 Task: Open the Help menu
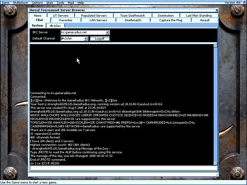click(81, 3)
